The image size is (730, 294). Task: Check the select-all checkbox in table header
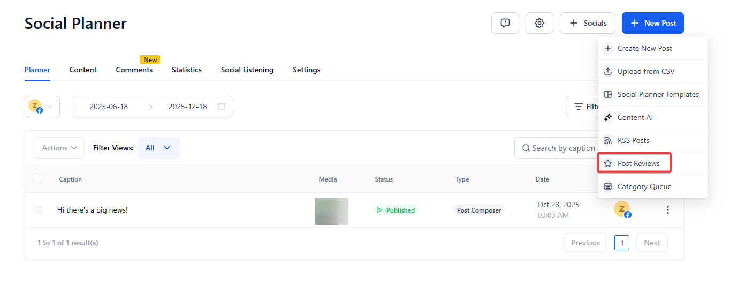click(38, 179)
